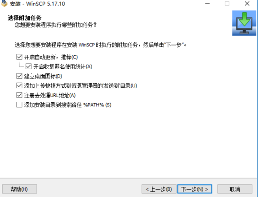Uncheck the 开启自动更新 checkbox
This screenshot has height=197, width=258.
click(20, 57)
